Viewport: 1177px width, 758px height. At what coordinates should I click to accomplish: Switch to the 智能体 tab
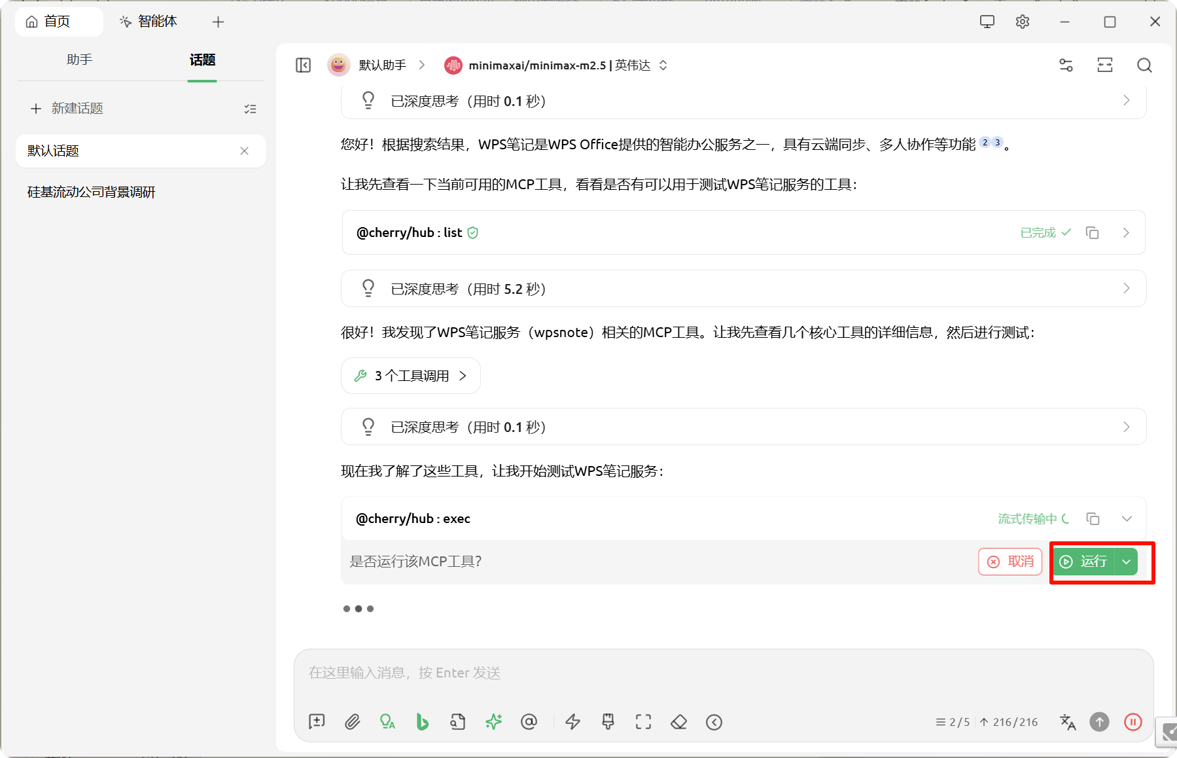pos(149,22)
